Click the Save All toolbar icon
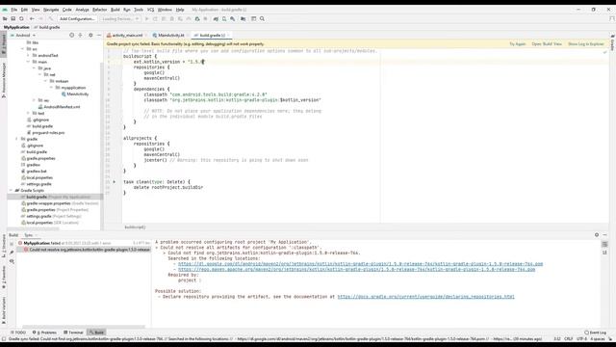This screenshot has width=616, height=347. coord(13,18)
